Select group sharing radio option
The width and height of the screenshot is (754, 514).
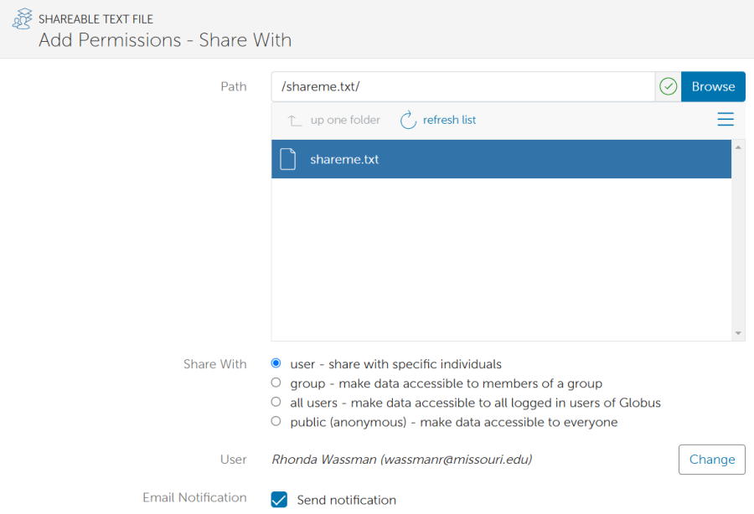276,383
